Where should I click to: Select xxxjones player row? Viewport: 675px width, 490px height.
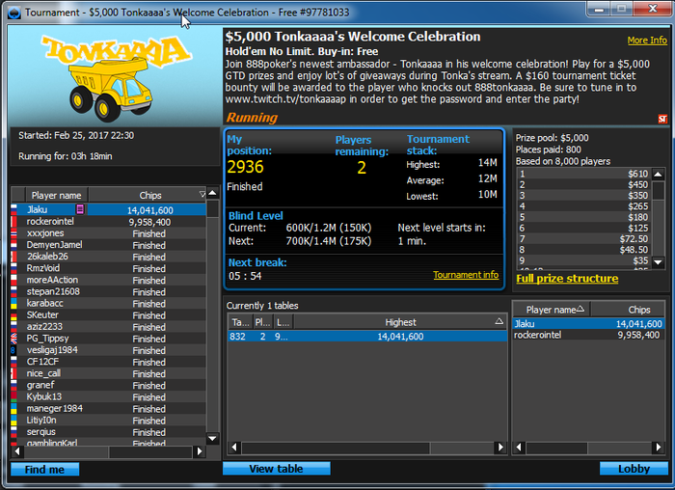(108, 233)
